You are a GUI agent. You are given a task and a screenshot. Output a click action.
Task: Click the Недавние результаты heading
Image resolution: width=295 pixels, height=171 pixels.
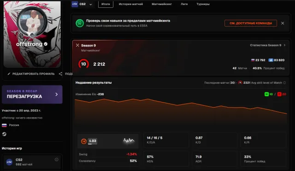click(x=94, y=83)
